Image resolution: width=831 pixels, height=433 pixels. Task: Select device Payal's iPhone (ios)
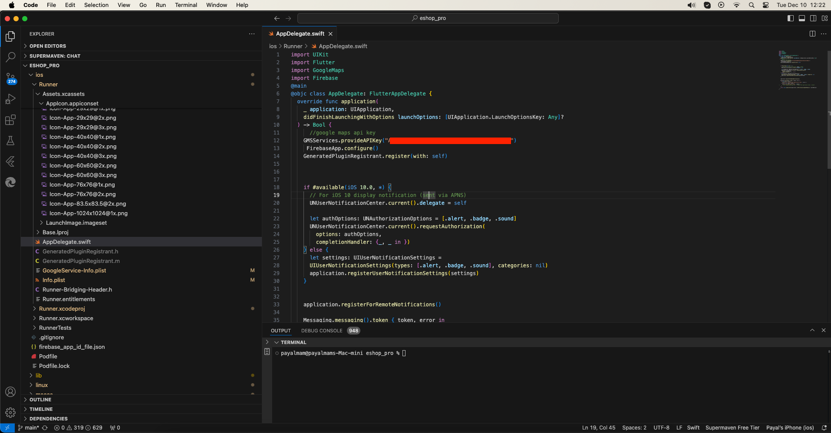coord(790,428)
